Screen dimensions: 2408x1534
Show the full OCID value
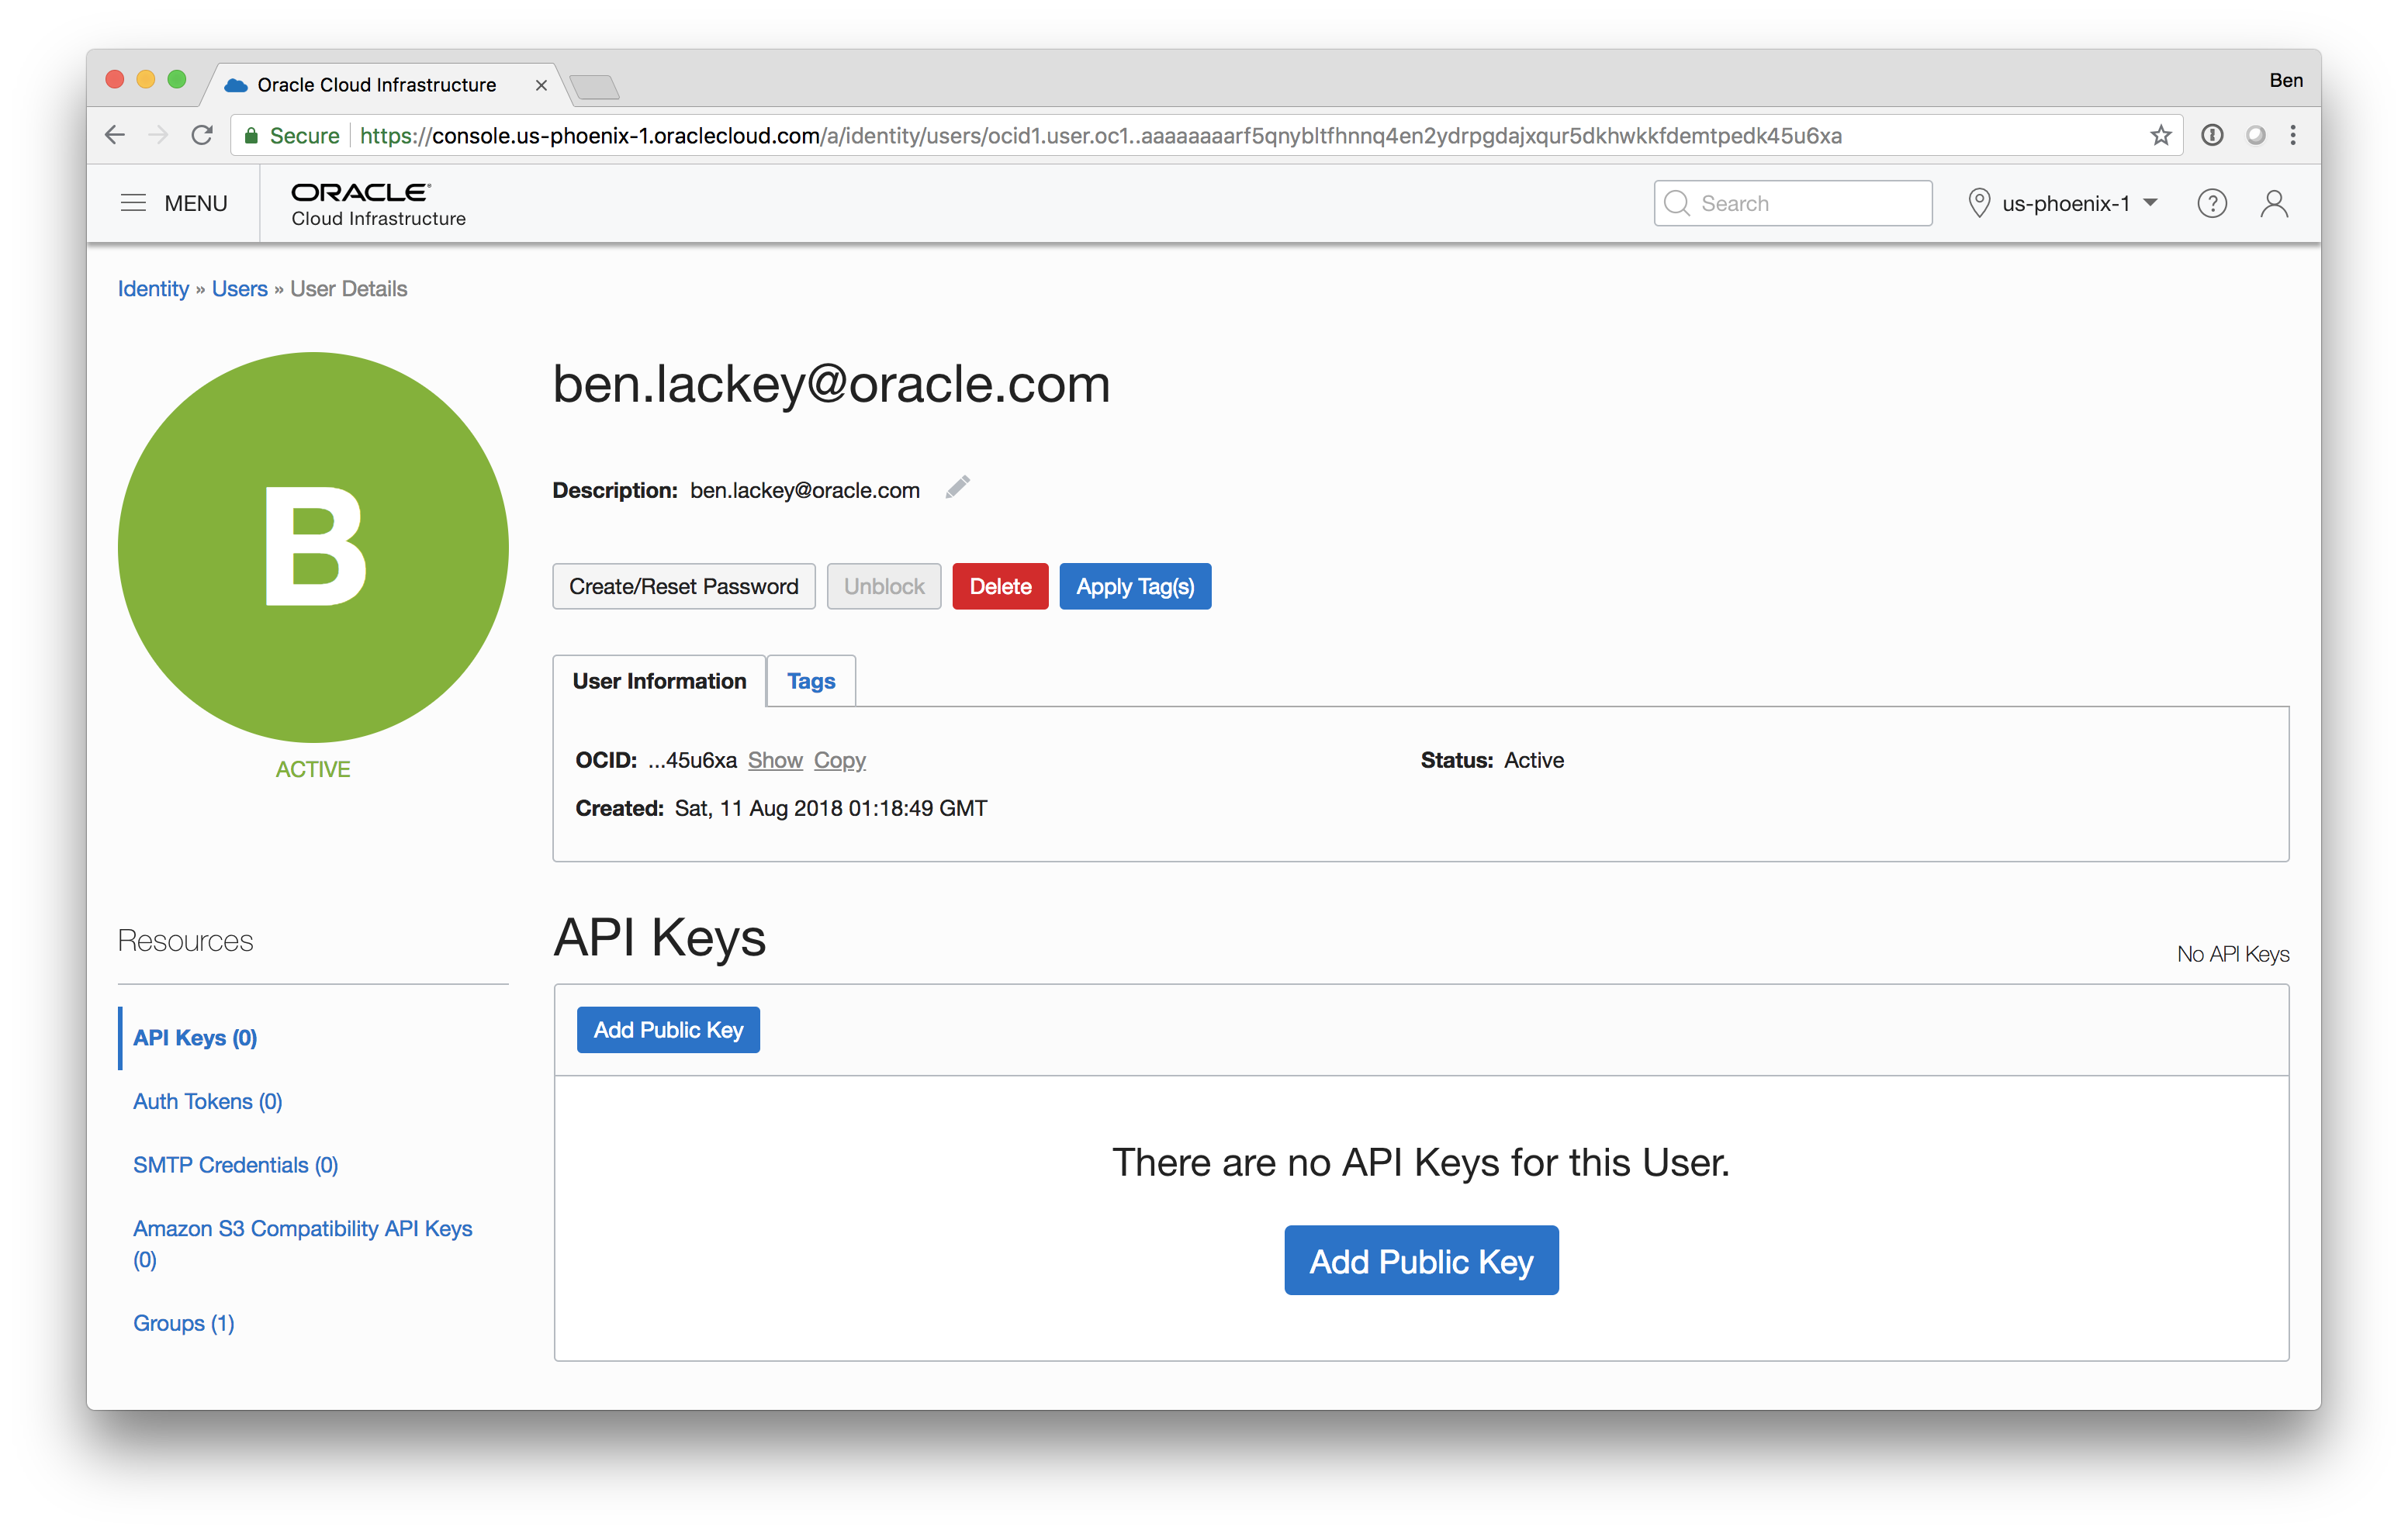tap(774, 760)
